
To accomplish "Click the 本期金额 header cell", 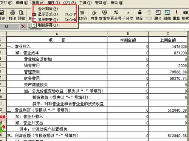I will click(128, 40).
